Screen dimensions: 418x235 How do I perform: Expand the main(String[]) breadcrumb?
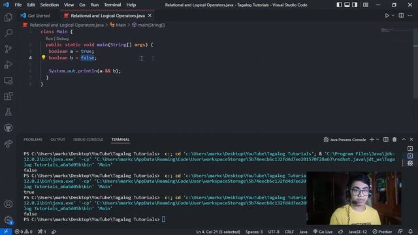pos(148,25)
